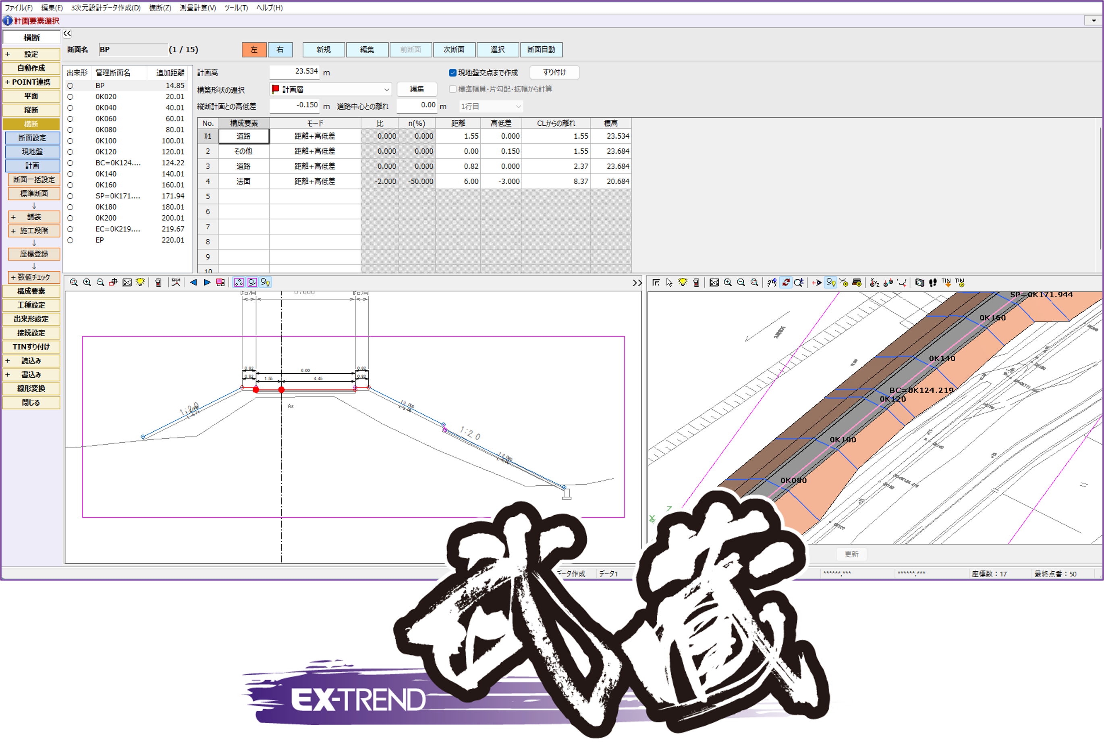
Task: Uncheck 現地盤交点まで作成 checkbox
Action: click(453, 73)
